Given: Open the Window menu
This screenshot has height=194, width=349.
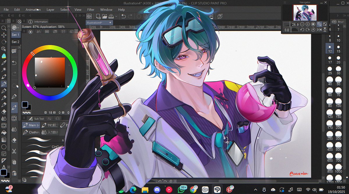Looking at the screenshot, I should (106, 10).
